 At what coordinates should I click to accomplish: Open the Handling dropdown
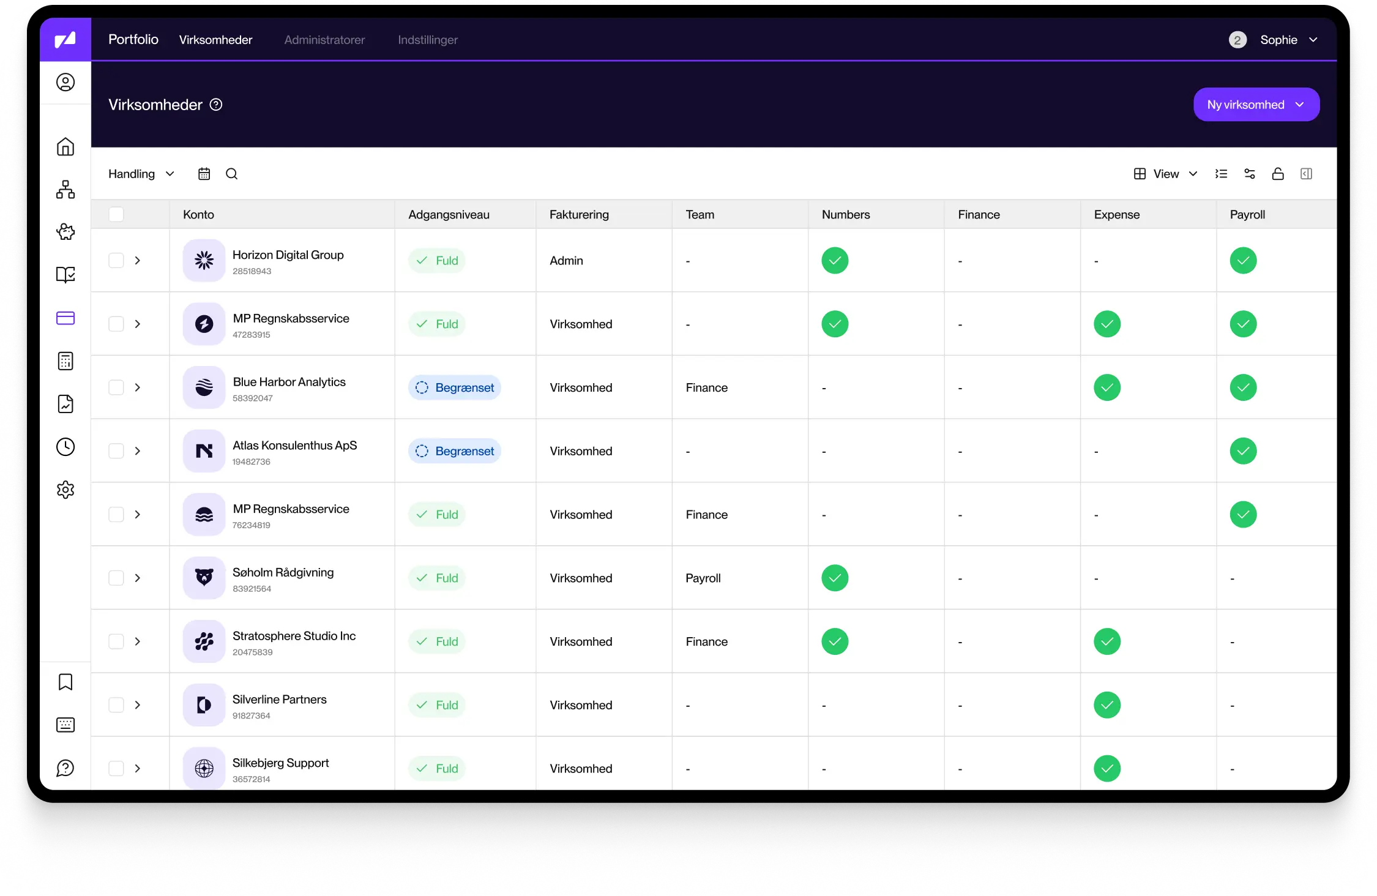[x=141, y=174]
